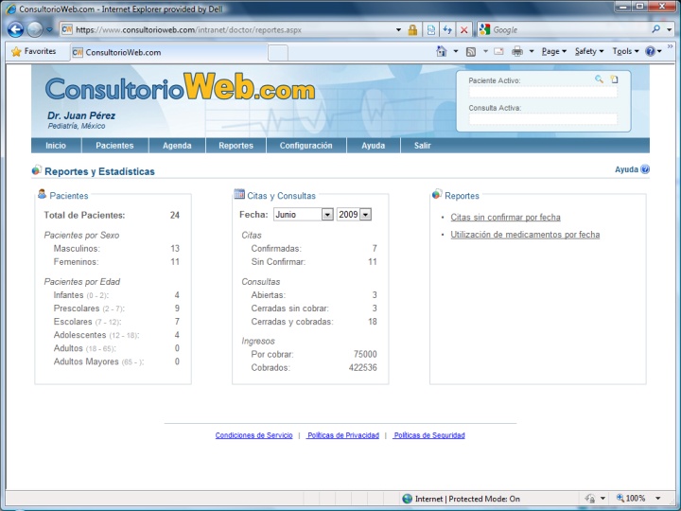Open the recent pages dropdown arrow
This screenshot has height=511, width=681.
click(49, 30)
